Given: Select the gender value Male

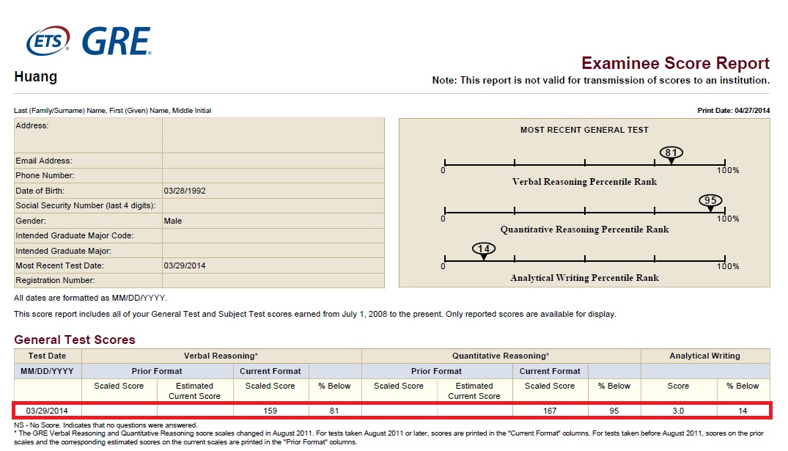Looking at the screenshot, I should [173, 221].
